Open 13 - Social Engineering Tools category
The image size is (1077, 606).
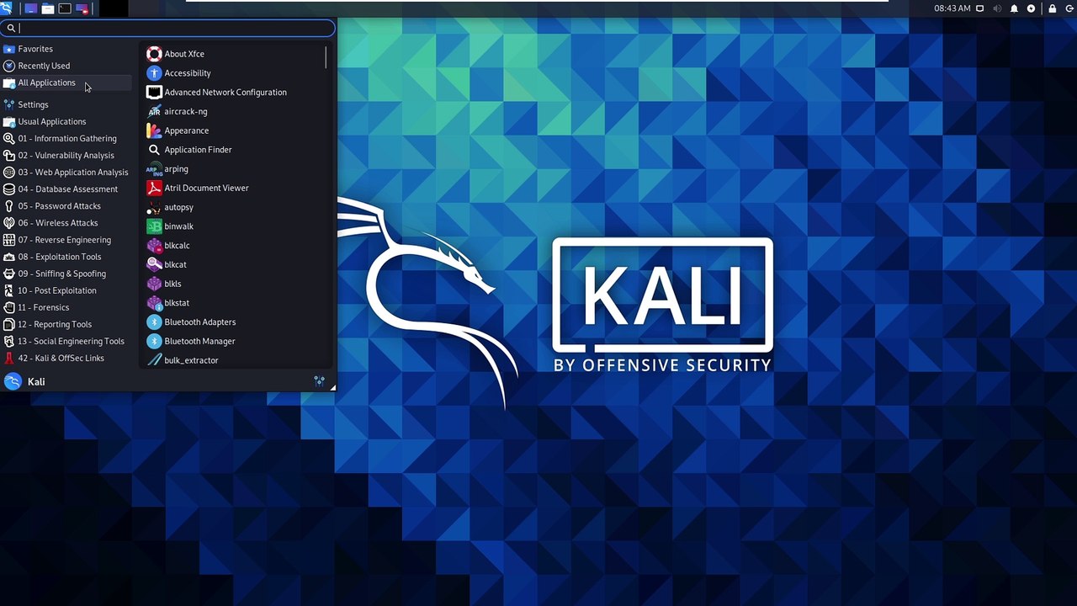coord(66,341)
